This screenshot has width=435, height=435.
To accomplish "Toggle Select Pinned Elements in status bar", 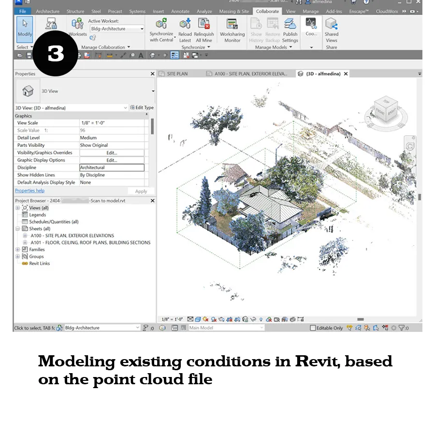I will 367,328.
